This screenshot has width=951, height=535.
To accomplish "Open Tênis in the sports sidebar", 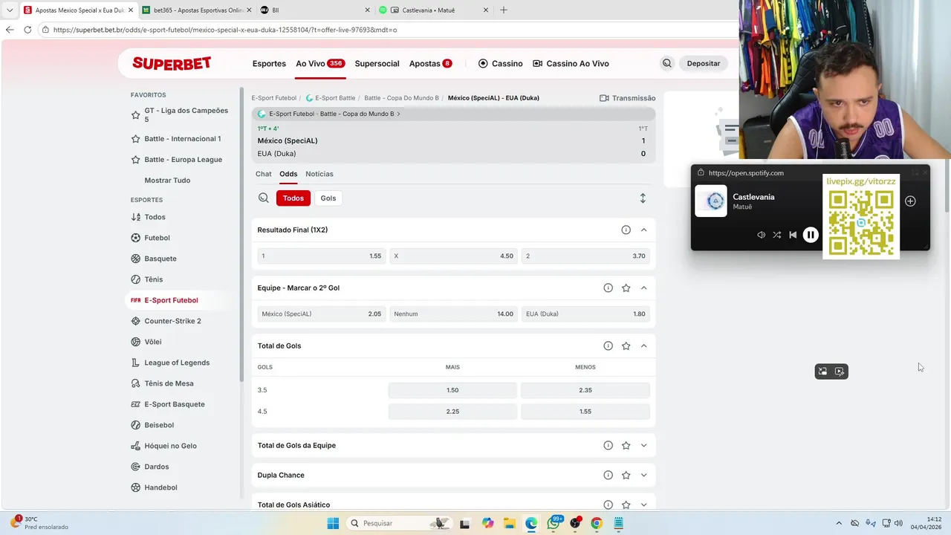I will point(154,279).
